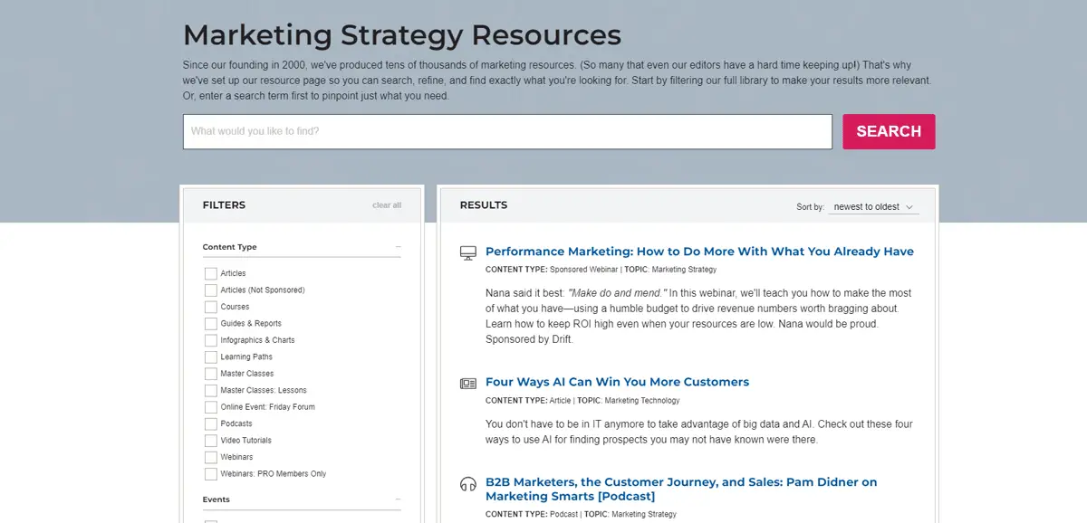
Task: Focus the What would you like to find field
Action: (x=507, y=131)
